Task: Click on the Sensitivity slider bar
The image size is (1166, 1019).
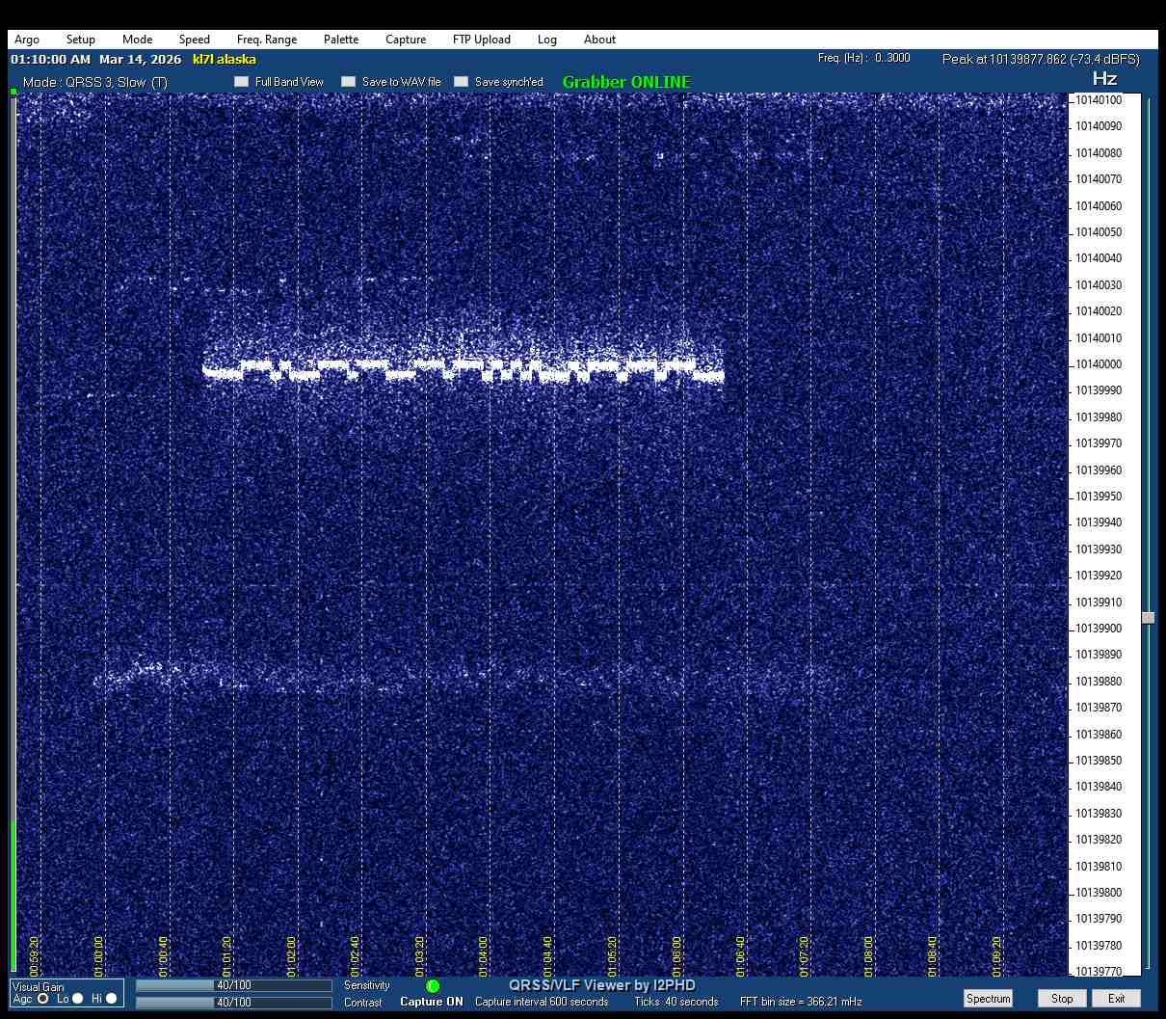Action: tap(234, 985)
